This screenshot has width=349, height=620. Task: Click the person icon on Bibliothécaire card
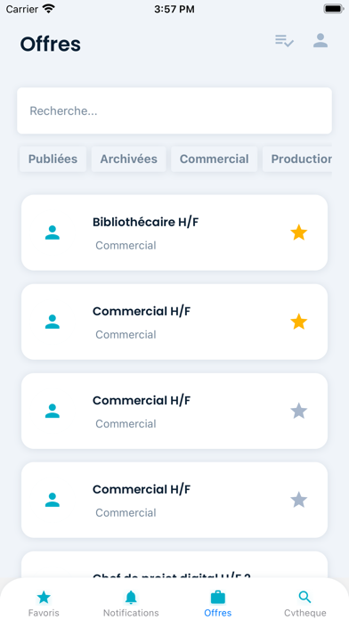(x=53, y=232)
